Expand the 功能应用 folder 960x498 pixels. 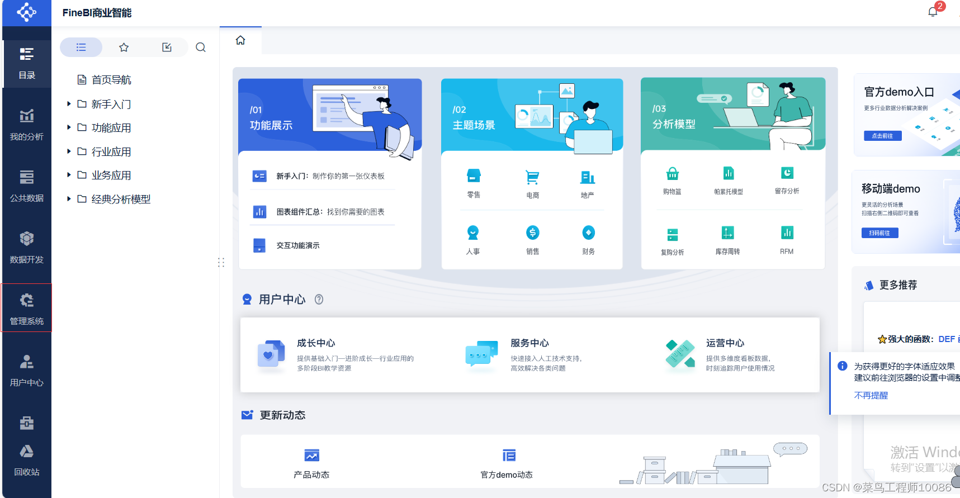coord(69,127)
